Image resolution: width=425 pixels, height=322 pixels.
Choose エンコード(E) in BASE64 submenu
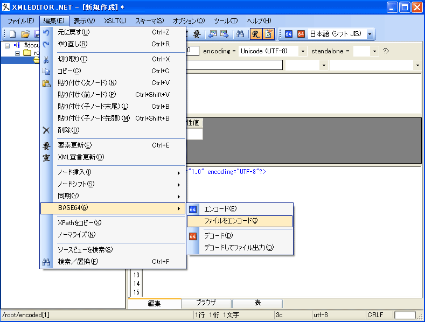[240, 209]
